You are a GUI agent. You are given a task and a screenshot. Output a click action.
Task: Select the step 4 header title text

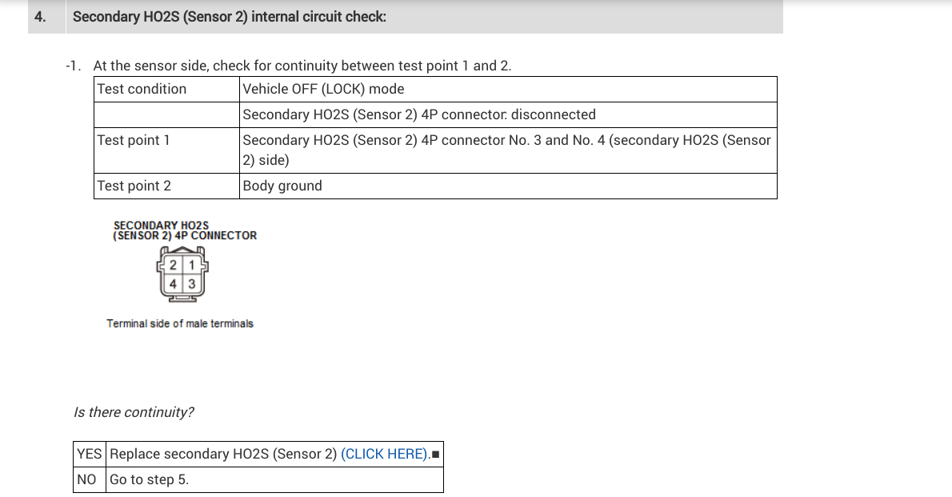pos(230,16)
